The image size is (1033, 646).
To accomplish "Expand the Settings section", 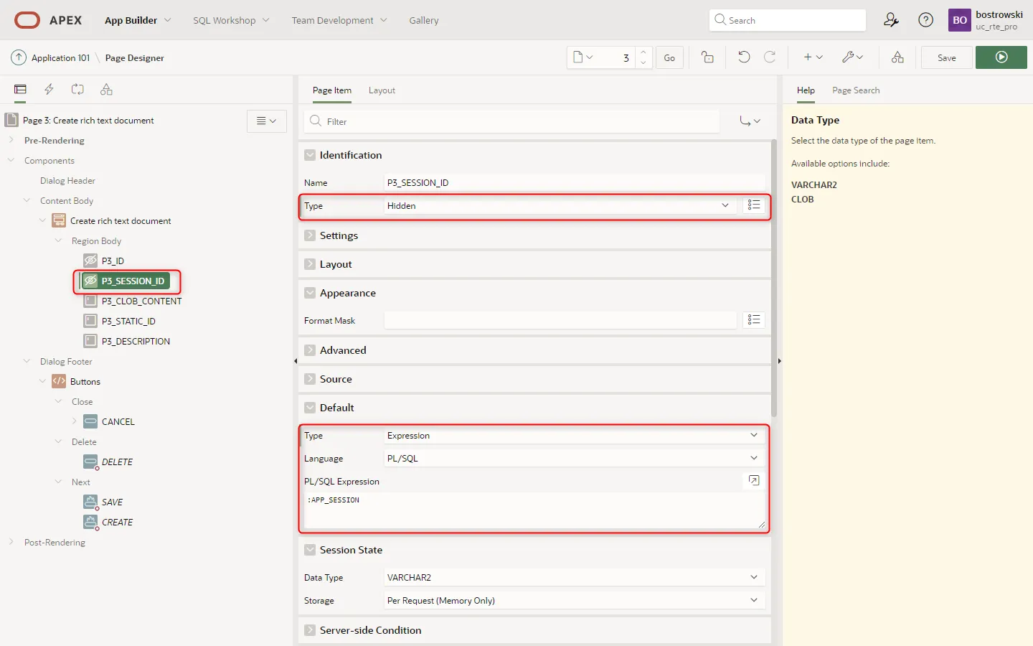I will pyautogui.click(x=310, y=235).
